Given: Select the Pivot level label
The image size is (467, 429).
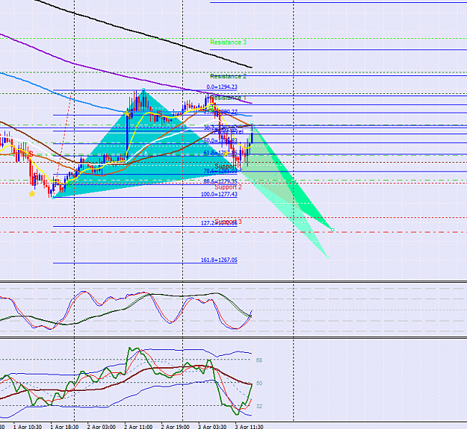Looking at the screenshot, I should click(x=229, y=131).
